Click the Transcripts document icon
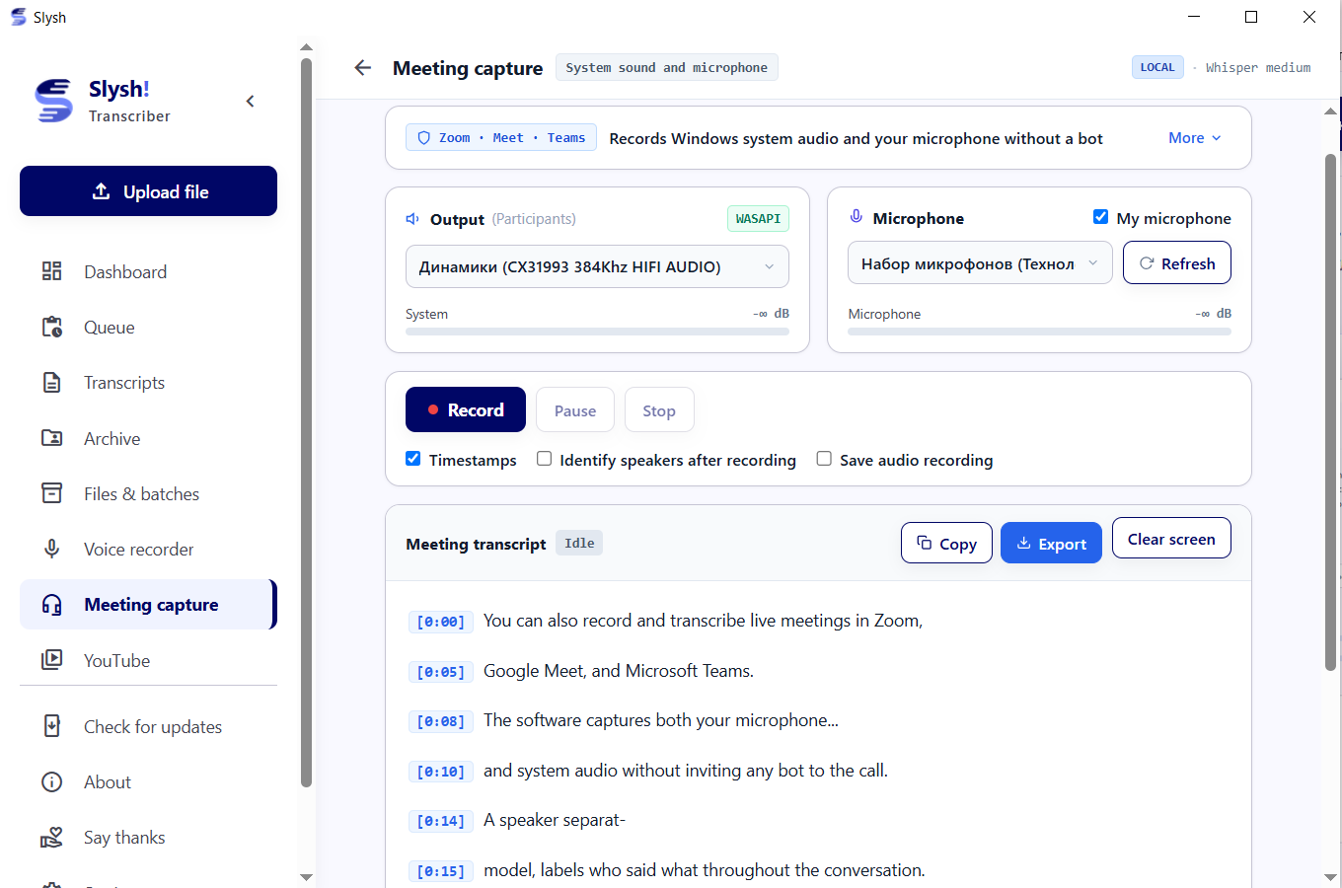Image resolution: width=1342 pixels, height=888 pixels. (x=52, y=382)
